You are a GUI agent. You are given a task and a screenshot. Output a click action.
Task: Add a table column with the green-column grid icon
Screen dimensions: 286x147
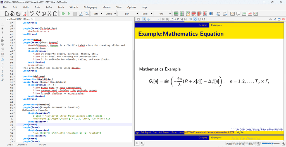click(182, 14)
